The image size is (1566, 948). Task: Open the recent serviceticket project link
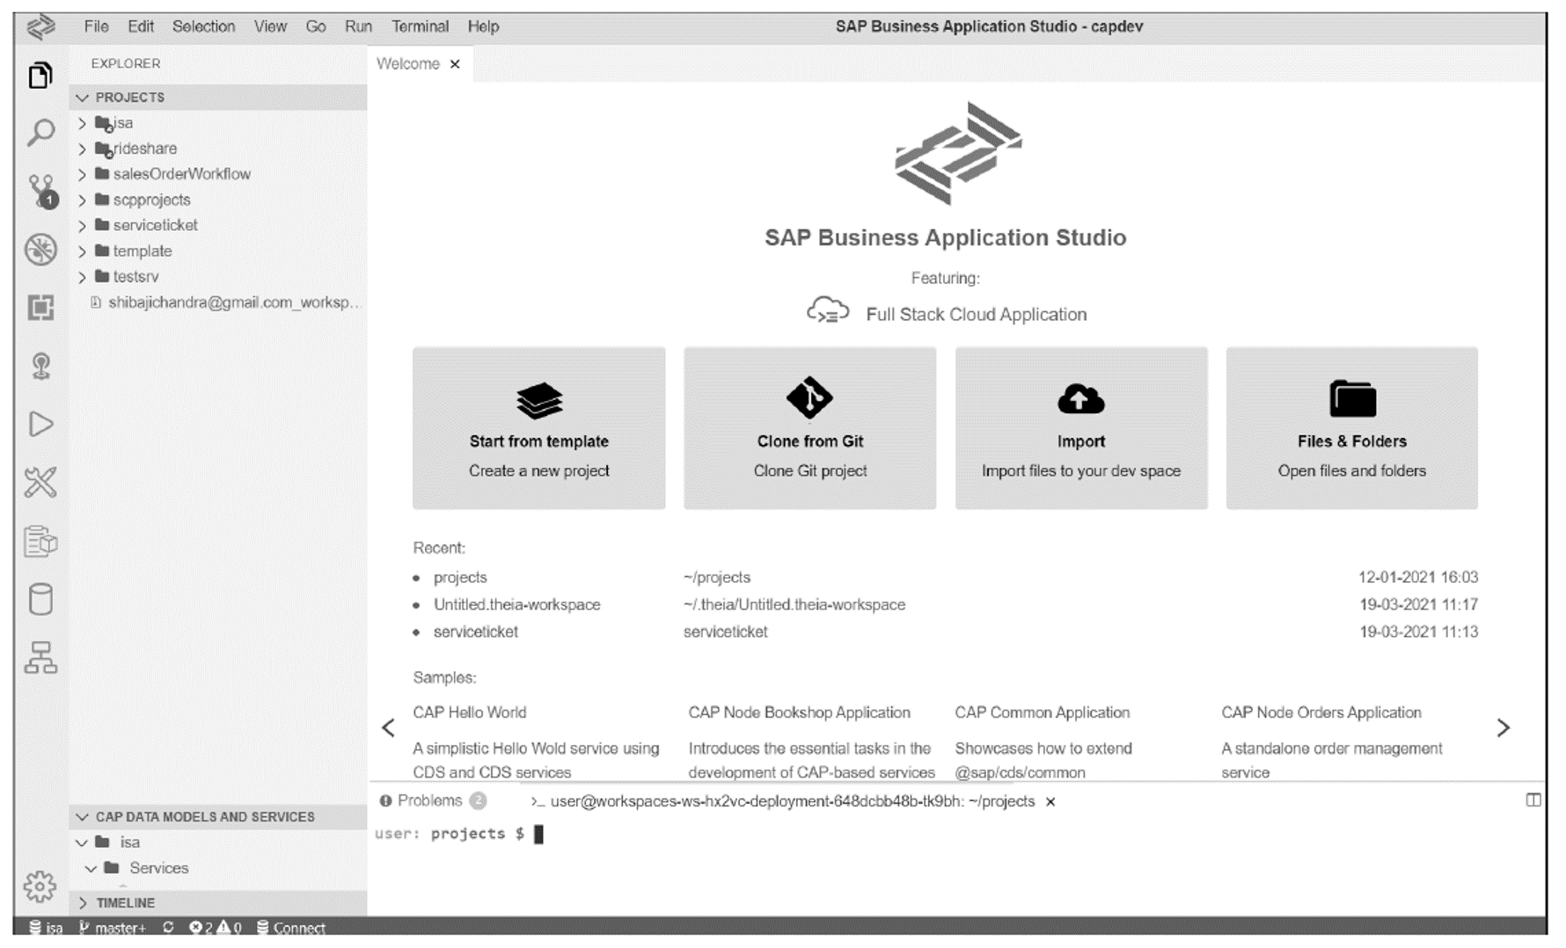[475, 631]
